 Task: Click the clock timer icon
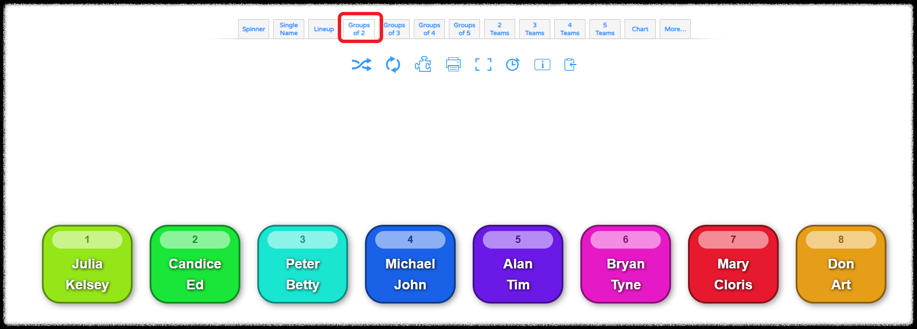512,65
